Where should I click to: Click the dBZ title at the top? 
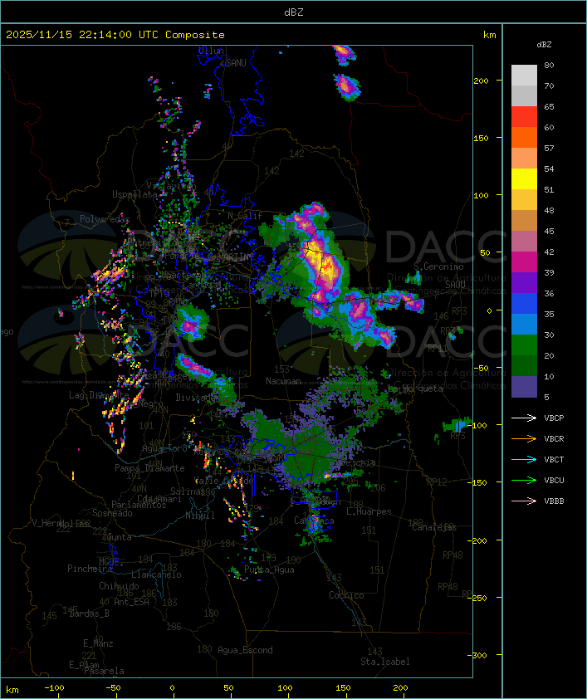[x=294, y=12]
